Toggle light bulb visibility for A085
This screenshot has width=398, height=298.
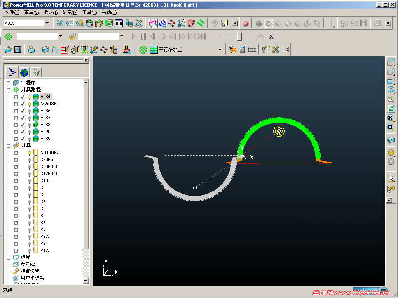[30, 104]
